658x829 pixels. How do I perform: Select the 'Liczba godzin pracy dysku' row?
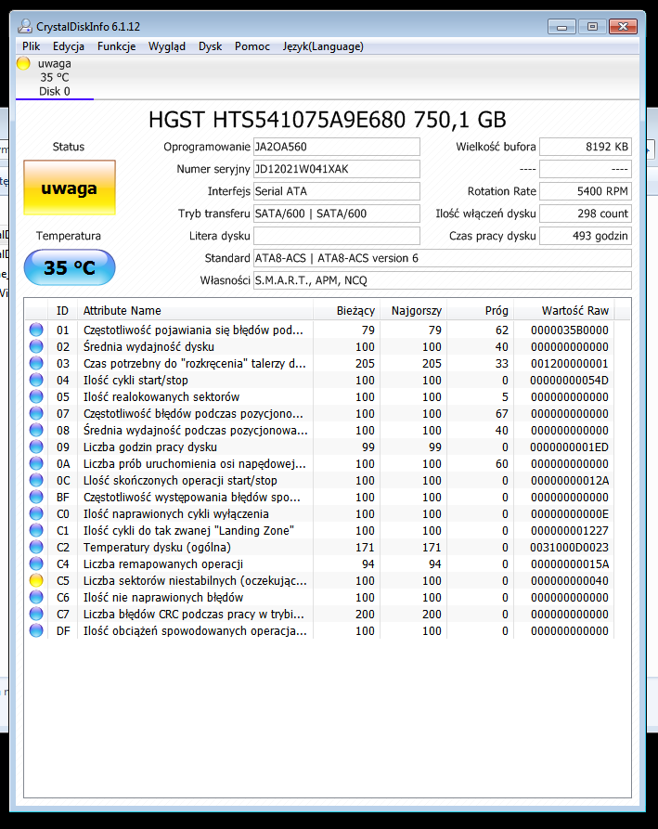319,447
